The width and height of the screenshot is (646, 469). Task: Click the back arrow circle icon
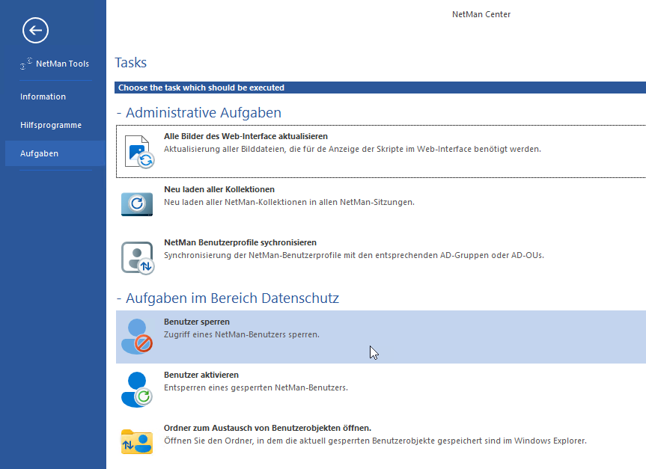pos(35,30)
